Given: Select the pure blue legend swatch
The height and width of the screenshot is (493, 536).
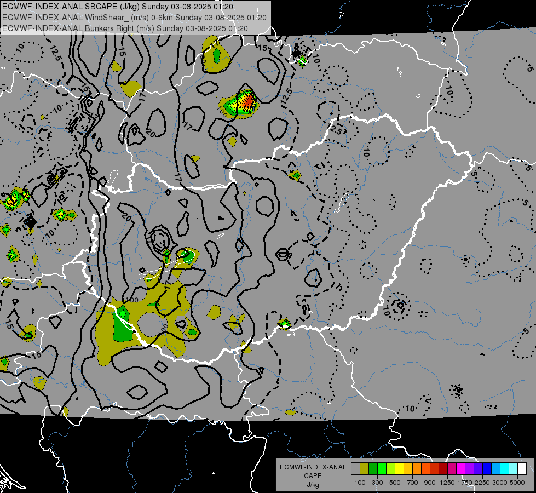Looking at the screenshot, I should point(487,468).
